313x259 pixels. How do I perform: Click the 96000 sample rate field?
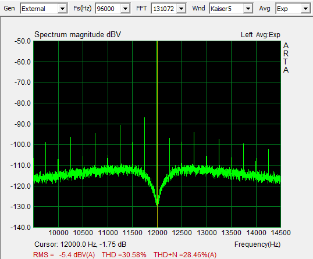click(x=113, y=9)
